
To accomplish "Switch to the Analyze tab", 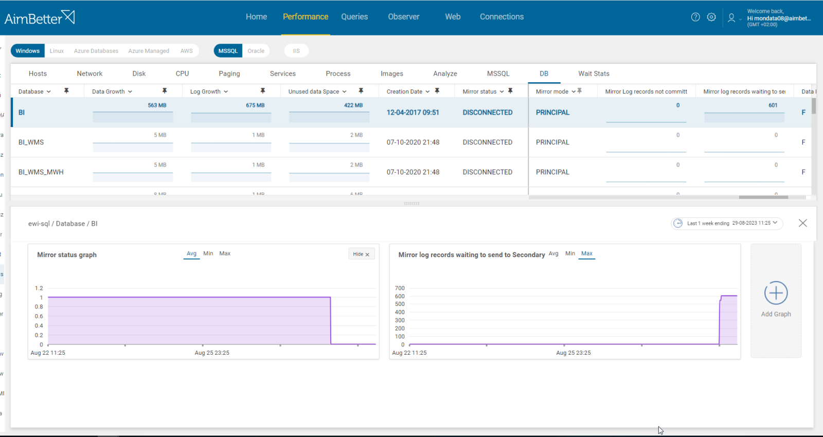I will pyautogui.click(x=445, y=74).
